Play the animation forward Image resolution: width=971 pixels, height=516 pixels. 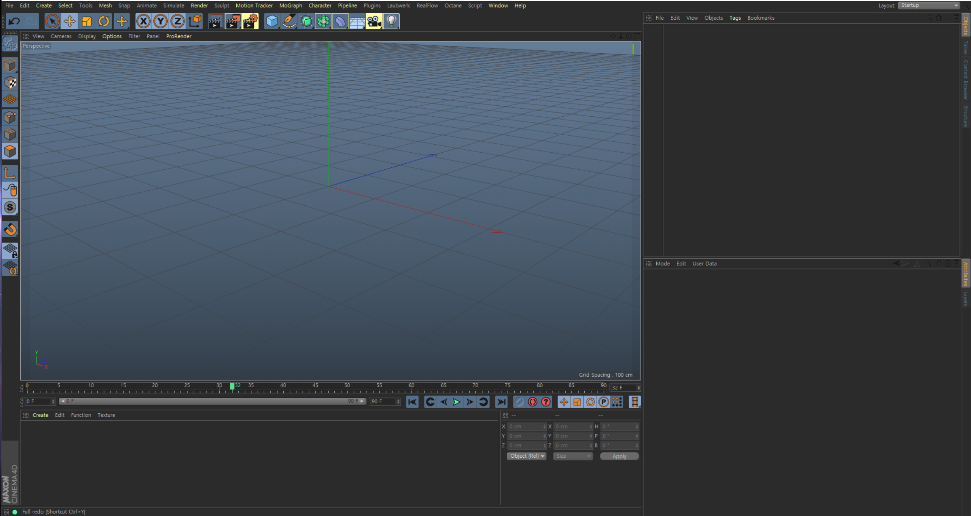click(456, 402)
